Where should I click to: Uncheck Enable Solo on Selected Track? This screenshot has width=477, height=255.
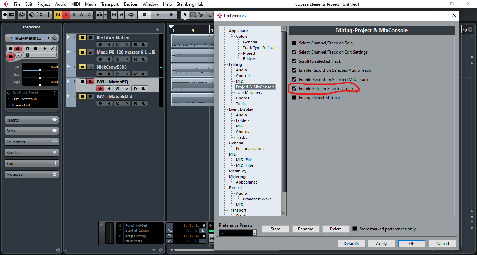click(x=294, y=89)
